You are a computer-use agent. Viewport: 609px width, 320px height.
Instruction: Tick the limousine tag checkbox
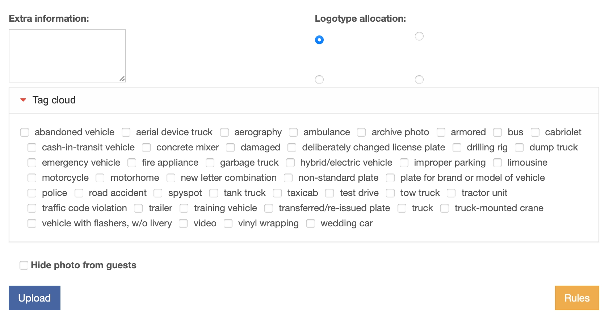coord(497,163)
